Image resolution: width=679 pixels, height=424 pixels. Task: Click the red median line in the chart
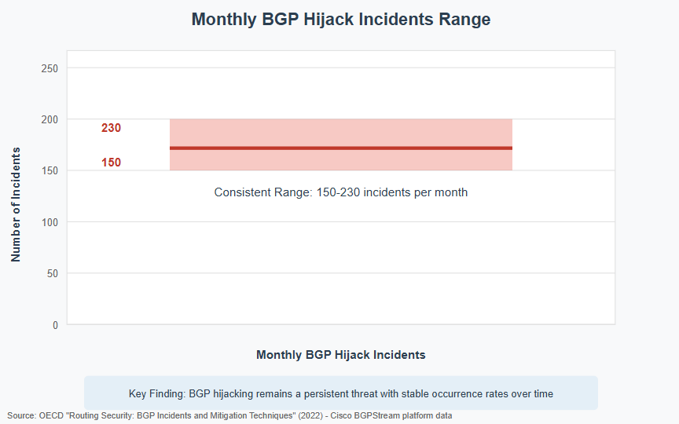tap(341, 148)
